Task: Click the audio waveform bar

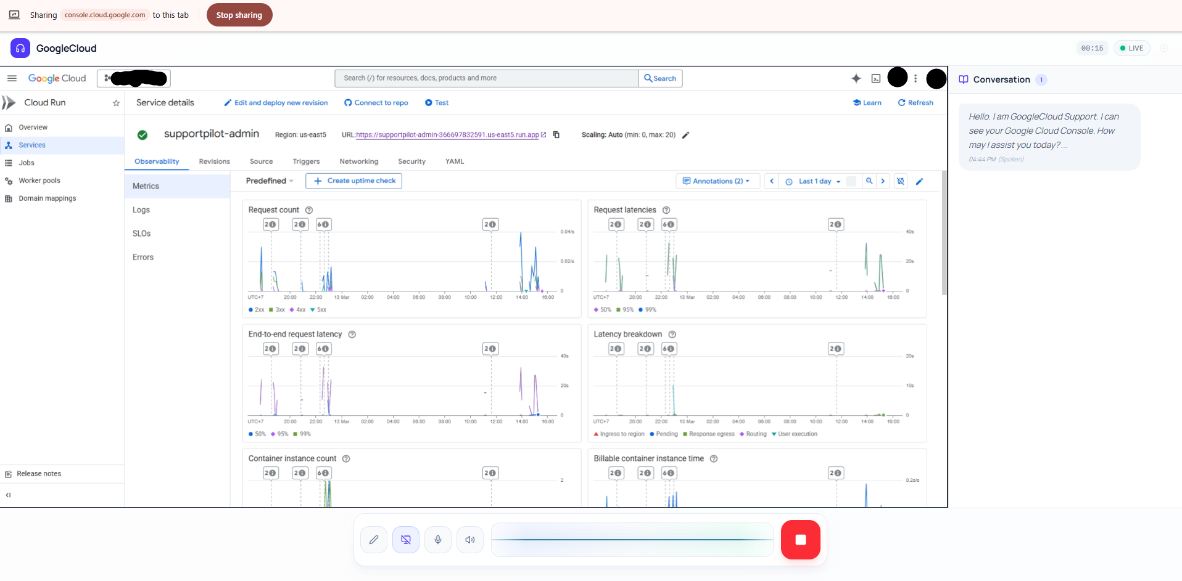Action: 632,540
